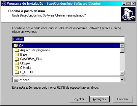Click the open folder icon next to C:\
Screen dimensions: 138x106
pos(16,45)
